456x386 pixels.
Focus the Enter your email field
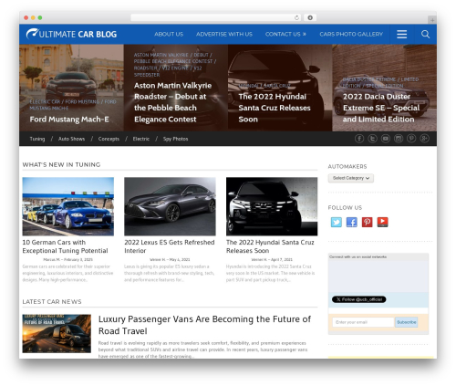click(x=363, y=322)
